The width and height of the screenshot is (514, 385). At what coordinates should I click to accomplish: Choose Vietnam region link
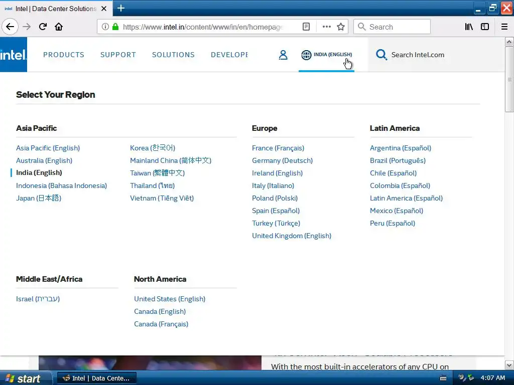pyautogui.click(x=162, y=198)
